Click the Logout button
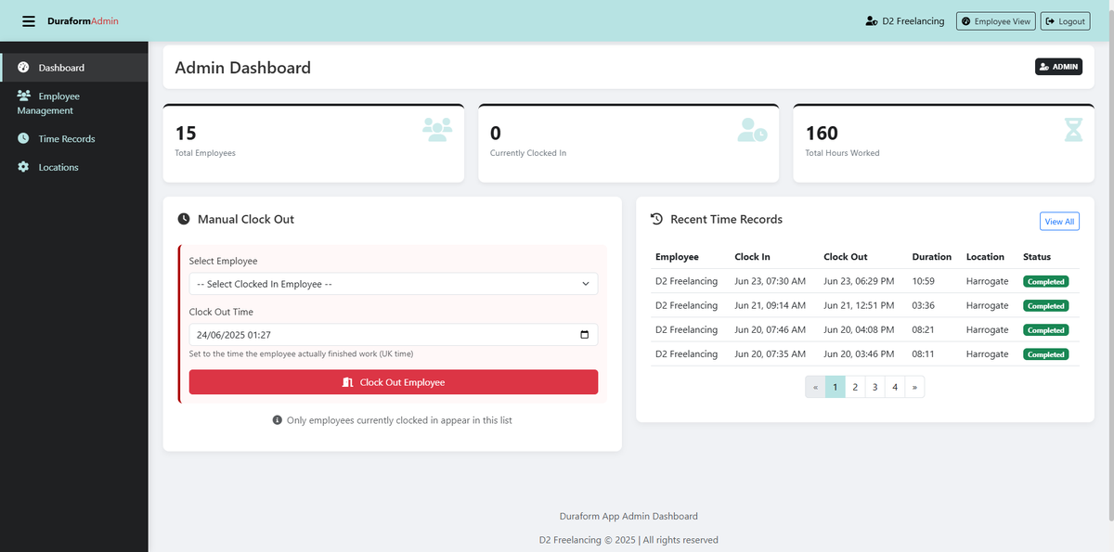Screen dimensions: 1114x552 click(x=1065, y=21)
